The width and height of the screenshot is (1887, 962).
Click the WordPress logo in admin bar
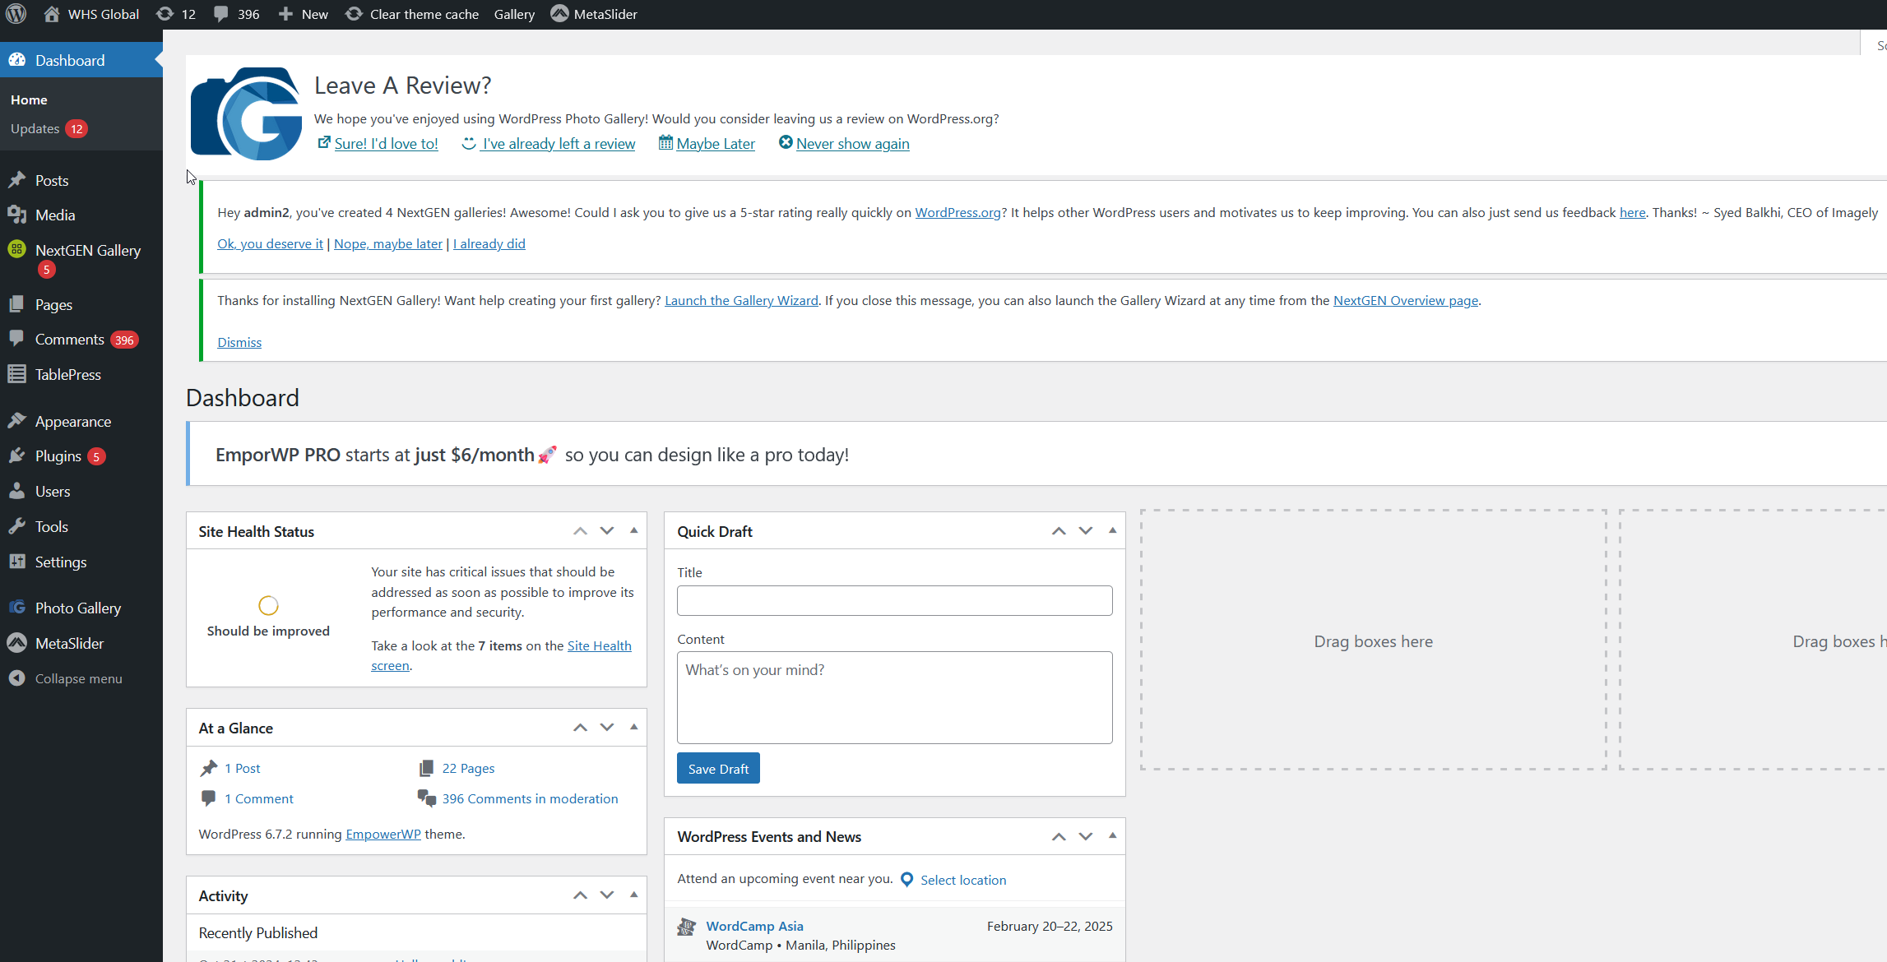pos(16,14)
